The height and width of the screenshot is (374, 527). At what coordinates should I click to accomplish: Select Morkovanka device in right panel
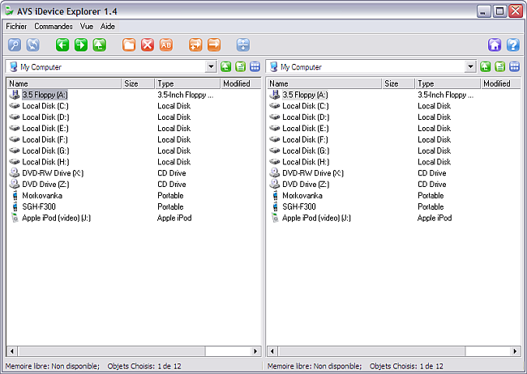tap(302, 196)
